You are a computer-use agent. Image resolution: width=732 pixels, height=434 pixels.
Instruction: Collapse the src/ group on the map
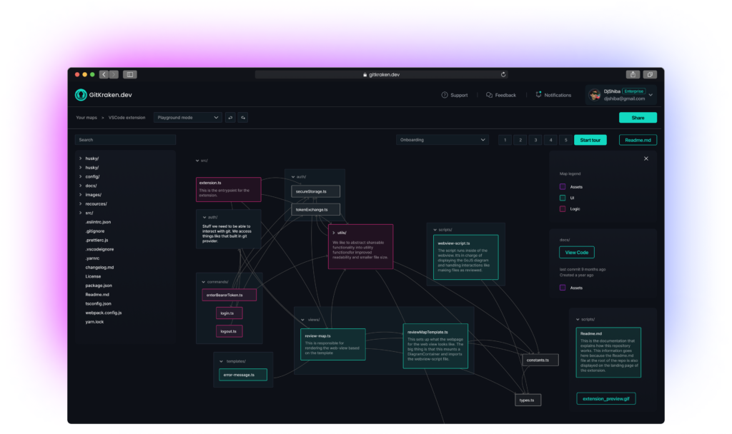pyautogui.click(x=197, y=161)
